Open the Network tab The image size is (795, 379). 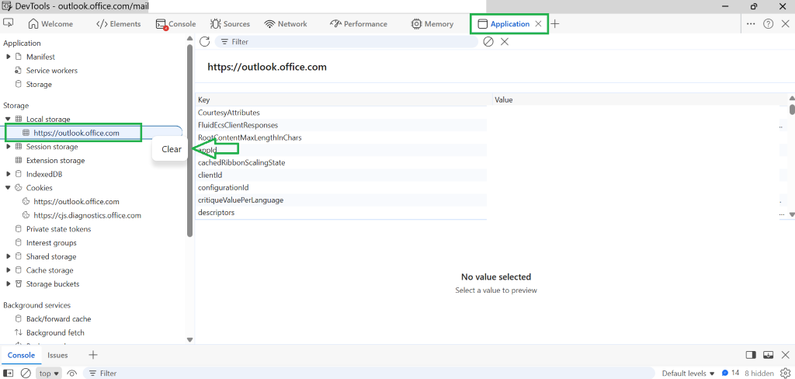(286, 24)
